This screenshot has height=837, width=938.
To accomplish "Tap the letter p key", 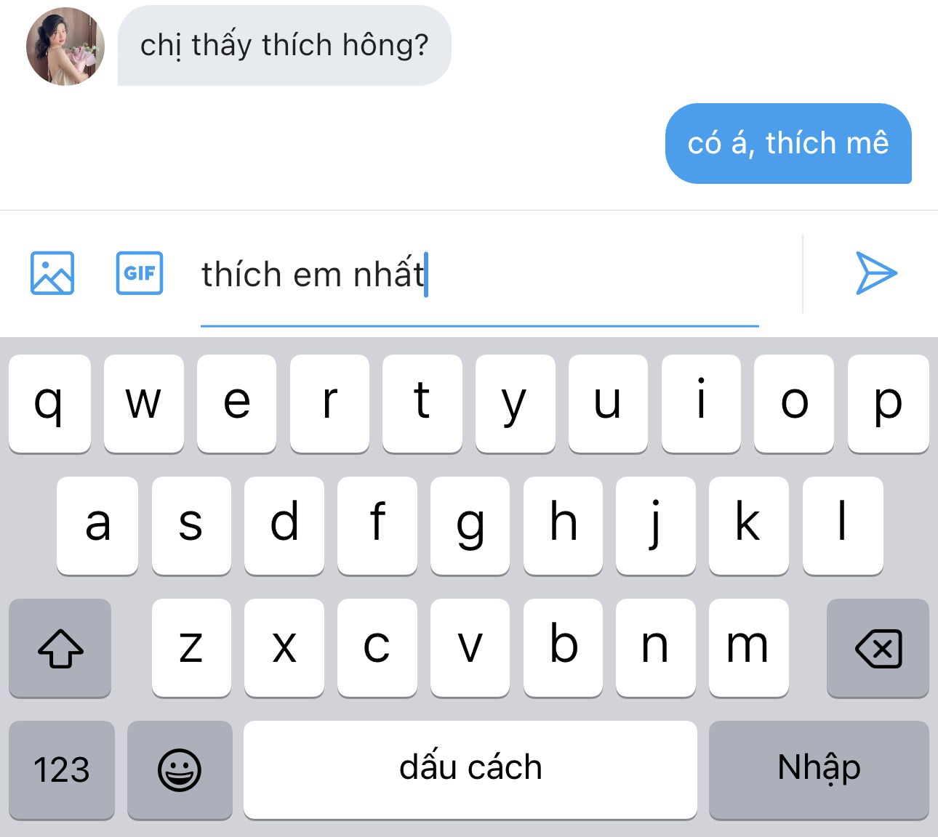I will click(889, 404).
